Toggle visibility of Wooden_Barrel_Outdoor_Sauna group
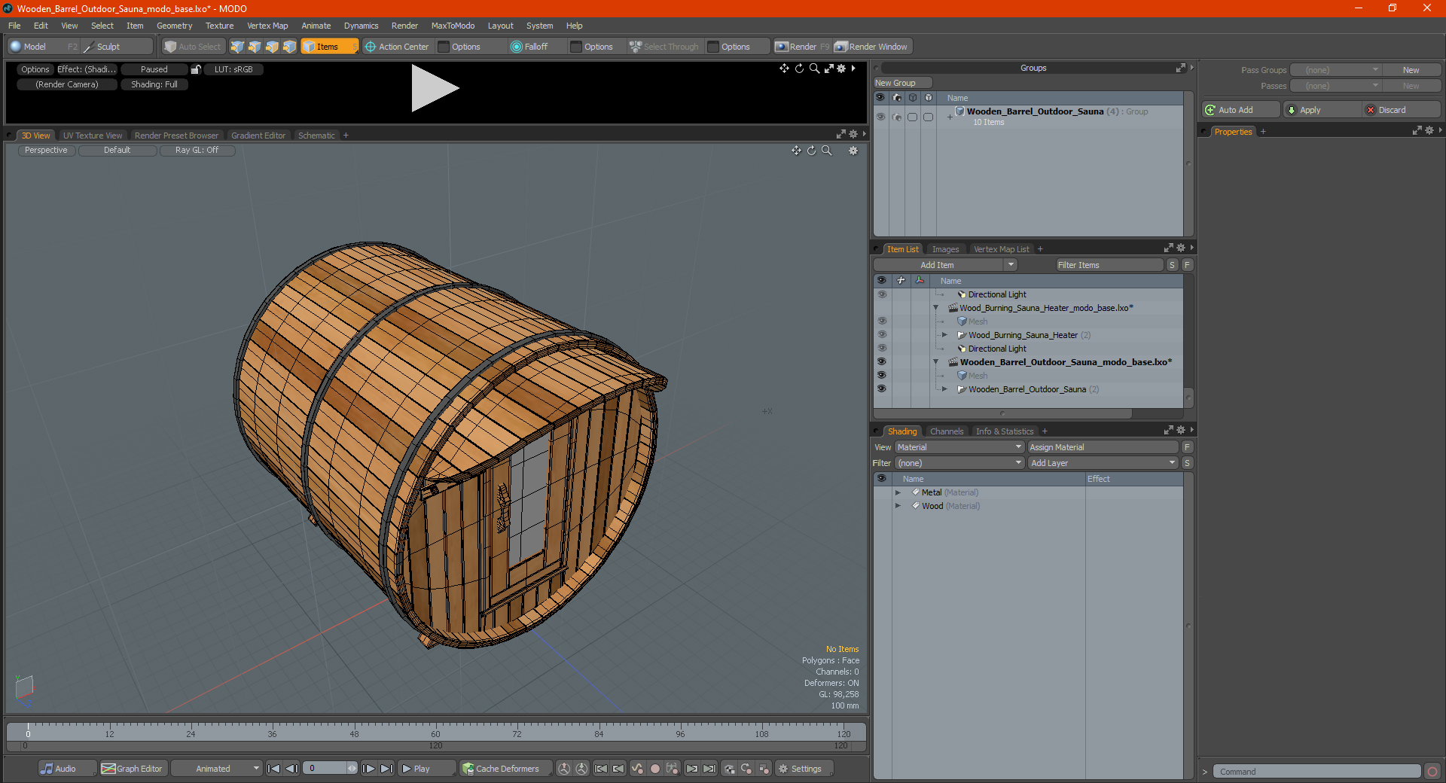 (x=880, y=117)
